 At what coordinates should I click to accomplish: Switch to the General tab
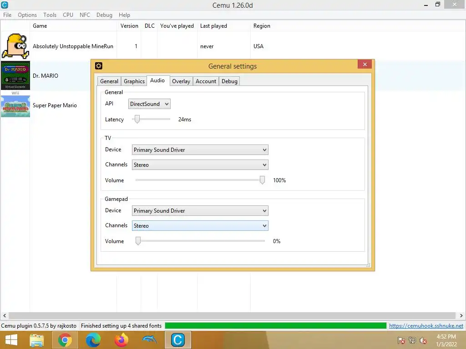point(109,81)
